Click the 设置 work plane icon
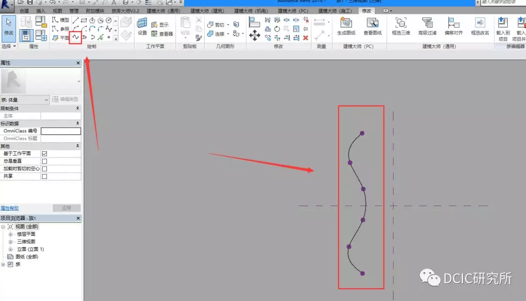The height and width of the screenshot is (301, 526). tap(142, 27)
